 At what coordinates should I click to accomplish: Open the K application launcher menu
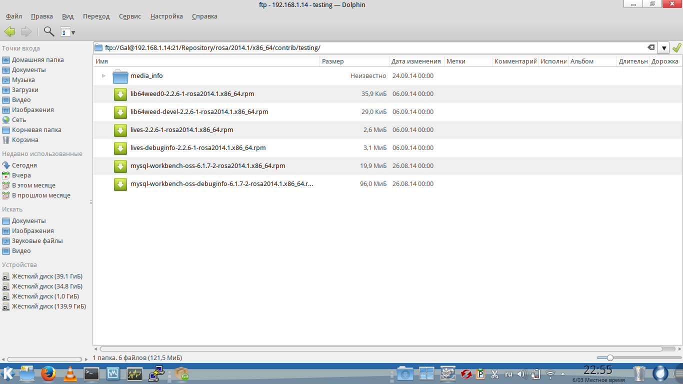tap(8, 373)
